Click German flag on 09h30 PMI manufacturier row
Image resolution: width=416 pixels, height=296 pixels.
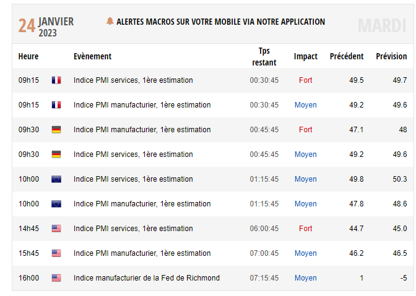click(56, 130)
